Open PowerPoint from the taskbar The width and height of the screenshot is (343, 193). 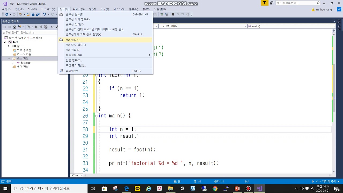coord(237,188)
